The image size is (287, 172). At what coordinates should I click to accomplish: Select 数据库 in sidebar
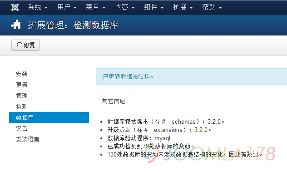pos(49,117)
